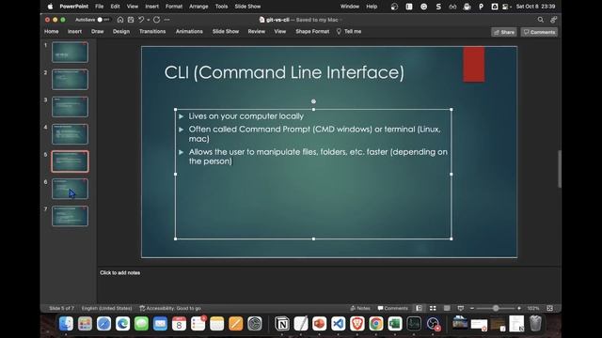Open the Animations ribbon tab
602x338 pixels.
[189, 31]
